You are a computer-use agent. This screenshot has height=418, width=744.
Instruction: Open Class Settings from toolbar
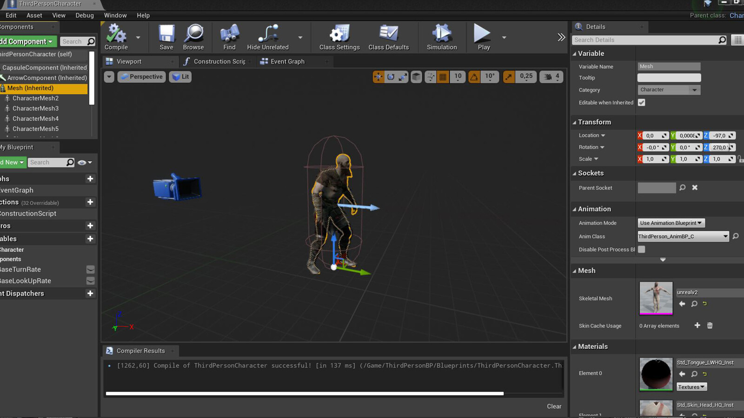[339, 37]
